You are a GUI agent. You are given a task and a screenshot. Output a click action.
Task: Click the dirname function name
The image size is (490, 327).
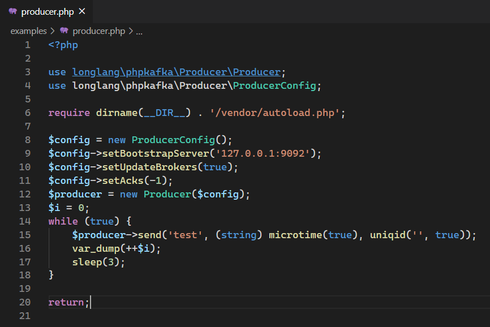click(117, 113)
